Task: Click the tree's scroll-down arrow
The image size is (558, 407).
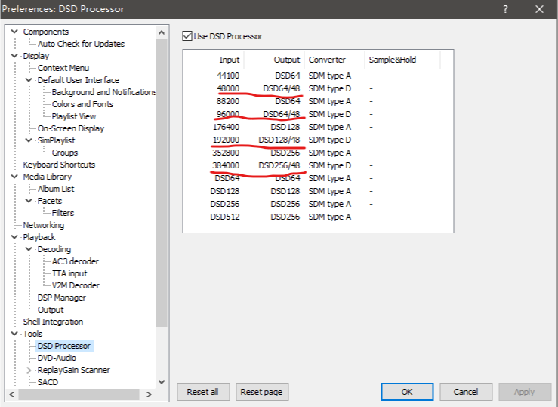Action: coord(161,382)
